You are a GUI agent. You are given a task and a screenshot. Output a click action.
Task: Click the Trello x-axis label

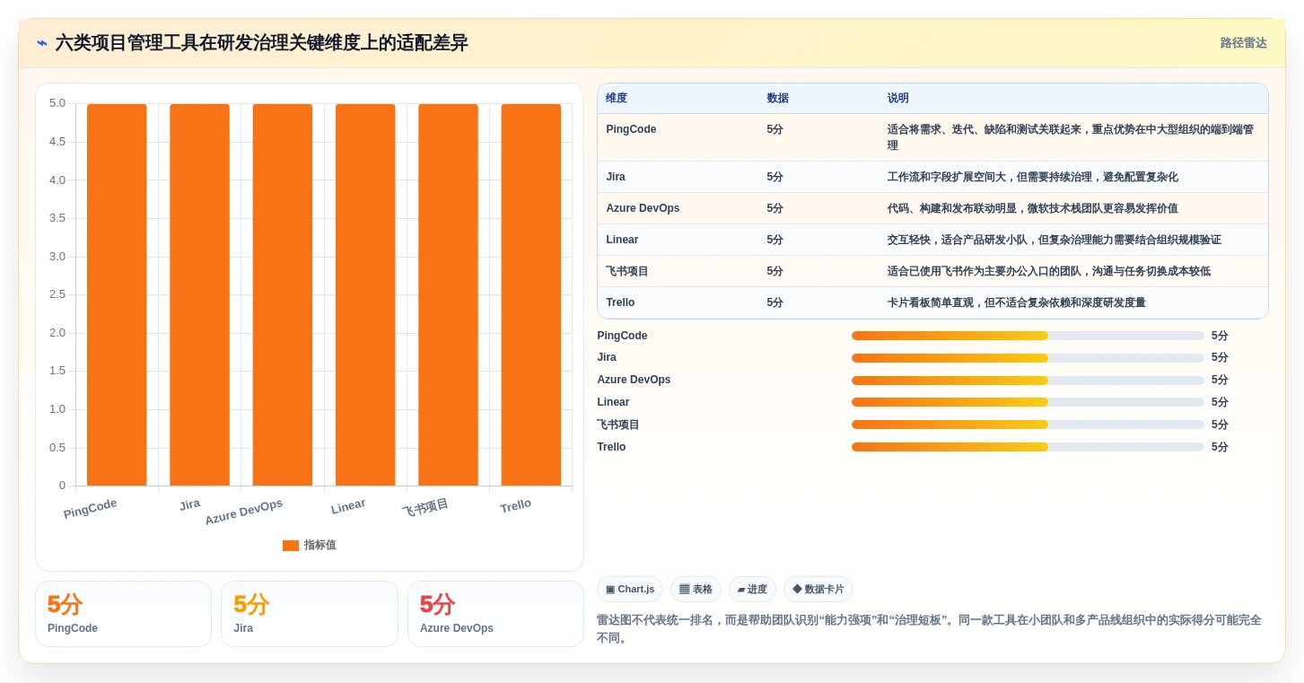[516, 506]
